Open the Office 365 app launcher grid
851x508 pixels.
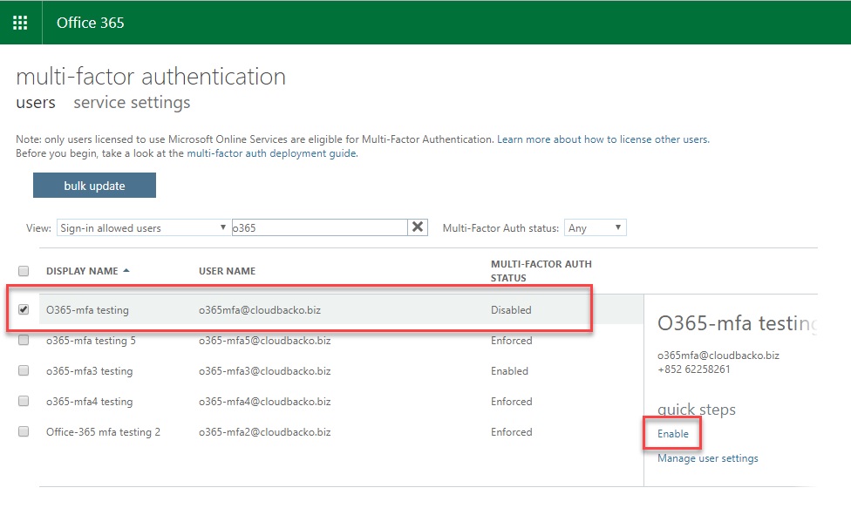(20, 23)
